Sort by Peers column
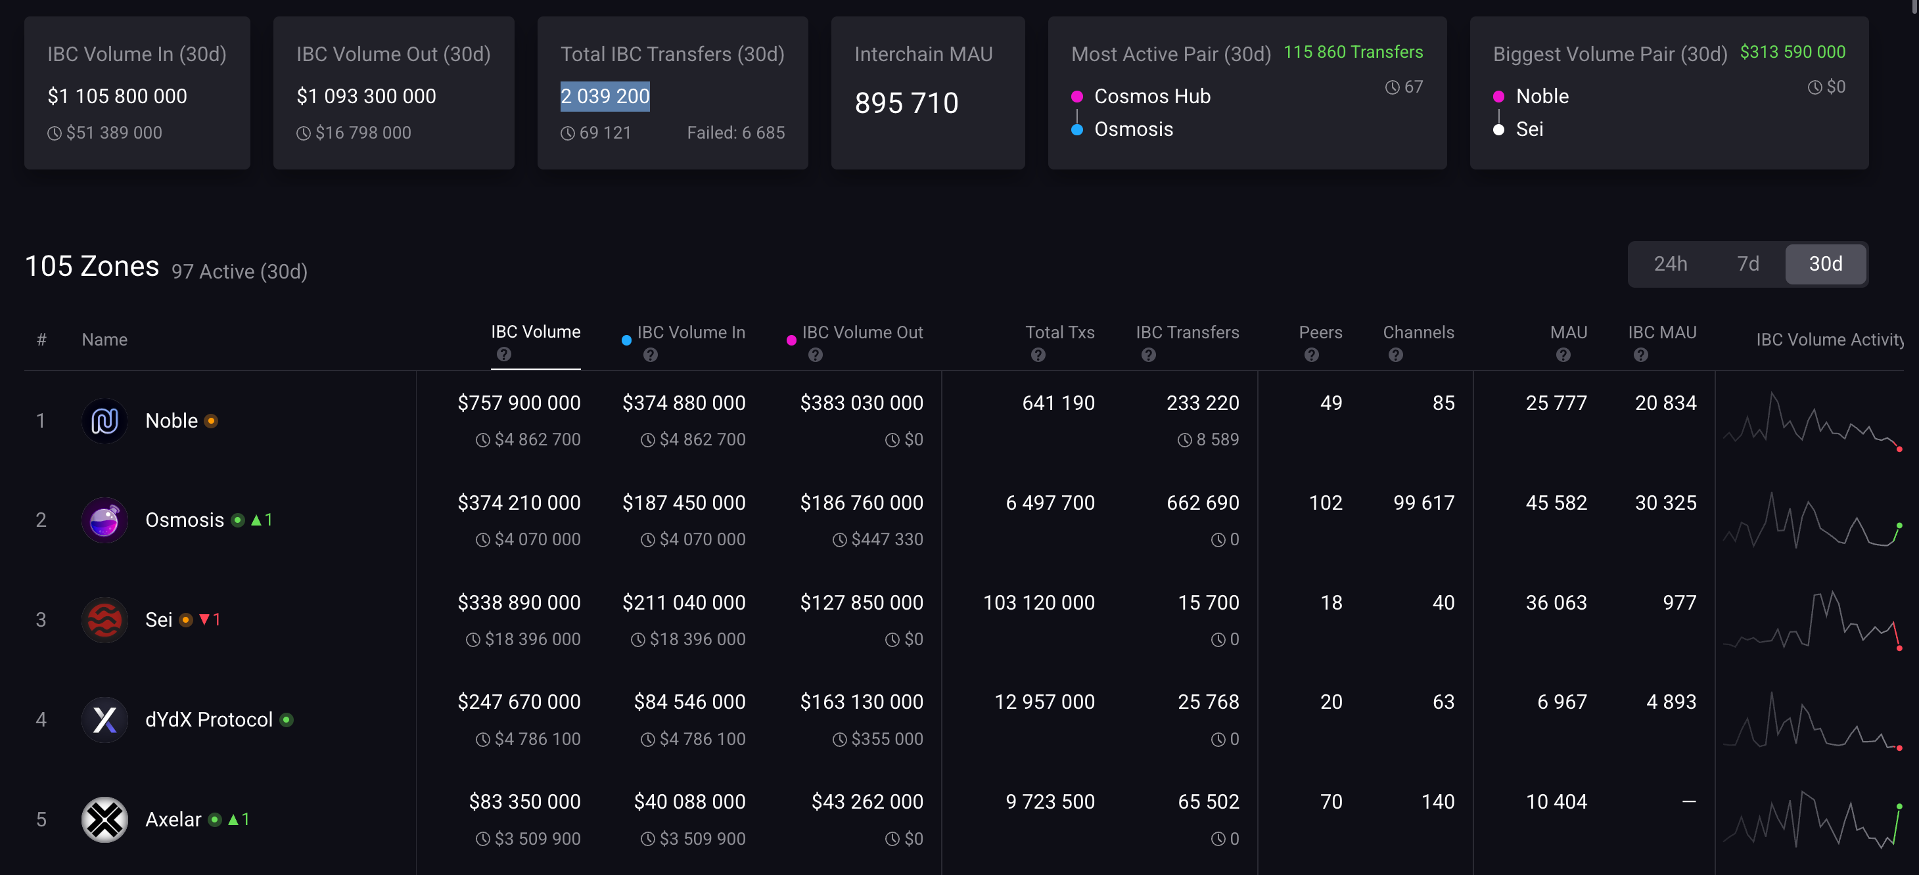This screenshot has height=875, width=1919. tap(1320, 332)
